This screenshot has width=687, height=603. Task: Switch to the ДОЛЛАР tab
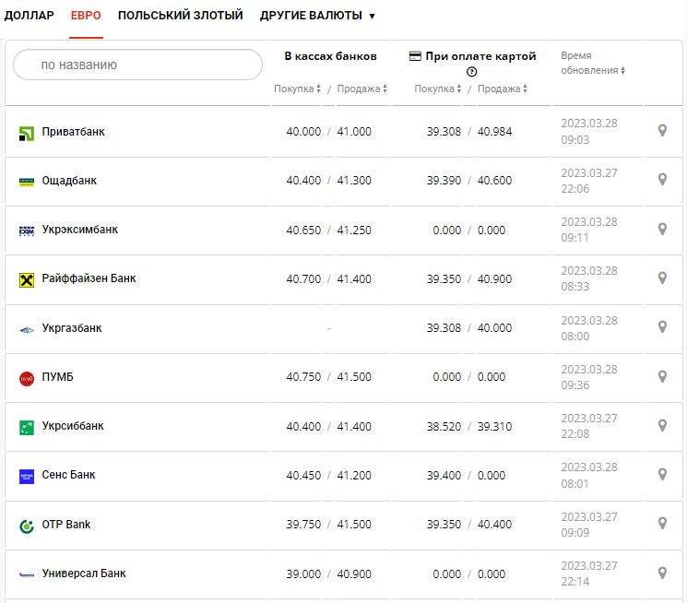(x=29, y=16)
